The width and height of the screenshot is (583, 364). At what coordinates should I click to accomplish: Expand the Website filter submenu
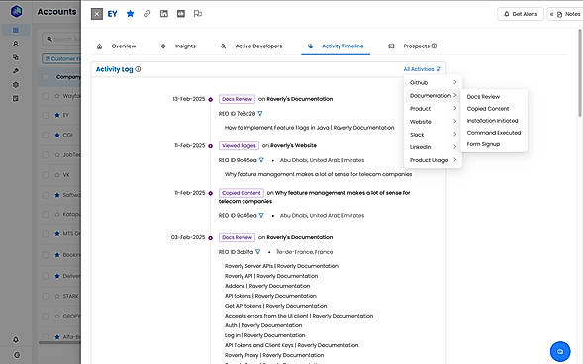click(433, 122)
